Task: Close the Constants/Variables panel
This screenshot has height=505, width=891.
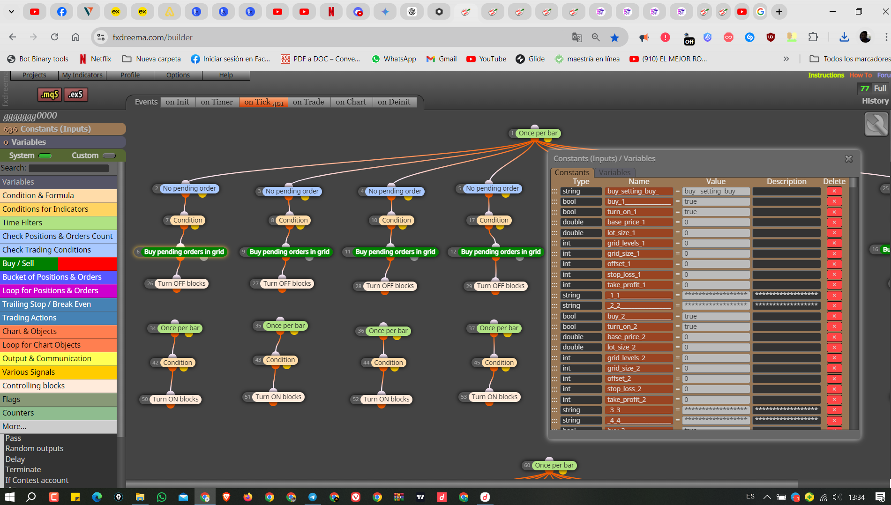Action: [x=849, y=159]
